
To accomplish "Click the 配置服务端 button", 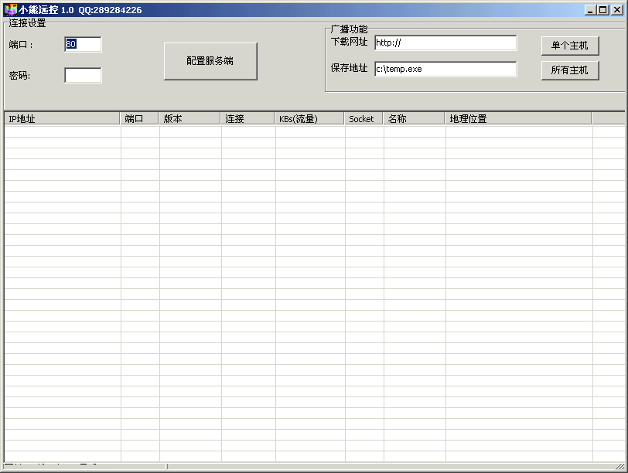I will (x=210, y=61).
